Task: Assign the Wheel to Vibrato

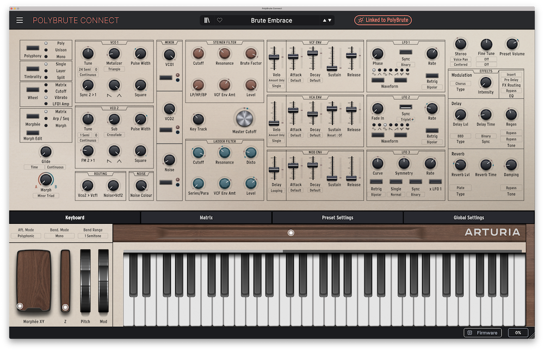Action: 46,97
